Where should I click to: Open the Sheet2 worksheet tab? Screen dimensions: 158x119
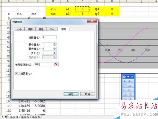point(25,117)
